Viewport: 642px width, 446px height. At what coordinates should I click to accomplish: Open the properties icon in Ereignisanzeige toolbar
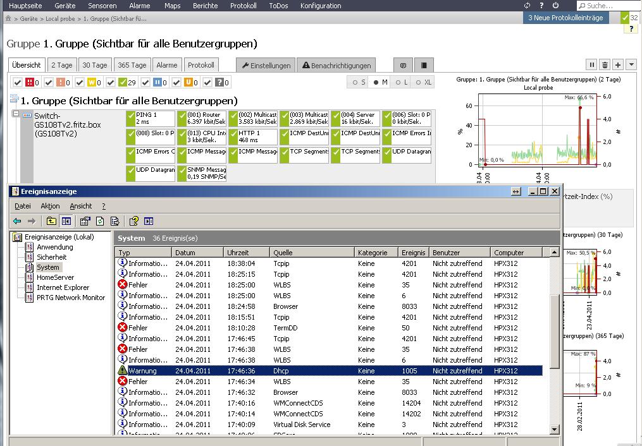tap(85, 221)
